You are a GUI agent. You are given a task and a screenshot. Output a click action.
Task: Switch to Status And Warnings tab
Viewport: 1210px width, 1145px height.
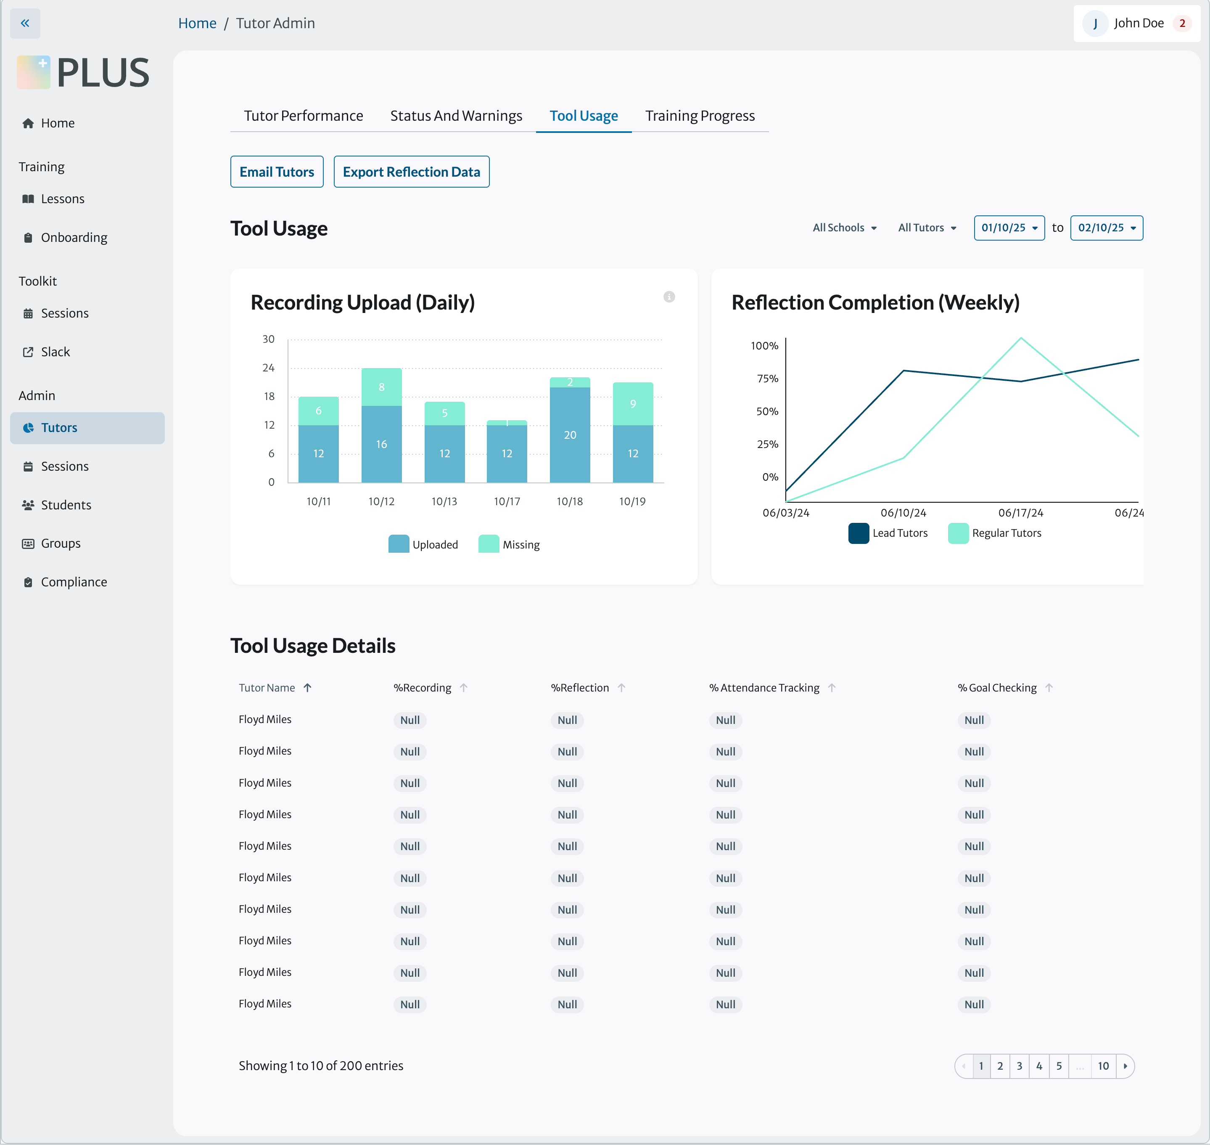click(x=456, y=116)
